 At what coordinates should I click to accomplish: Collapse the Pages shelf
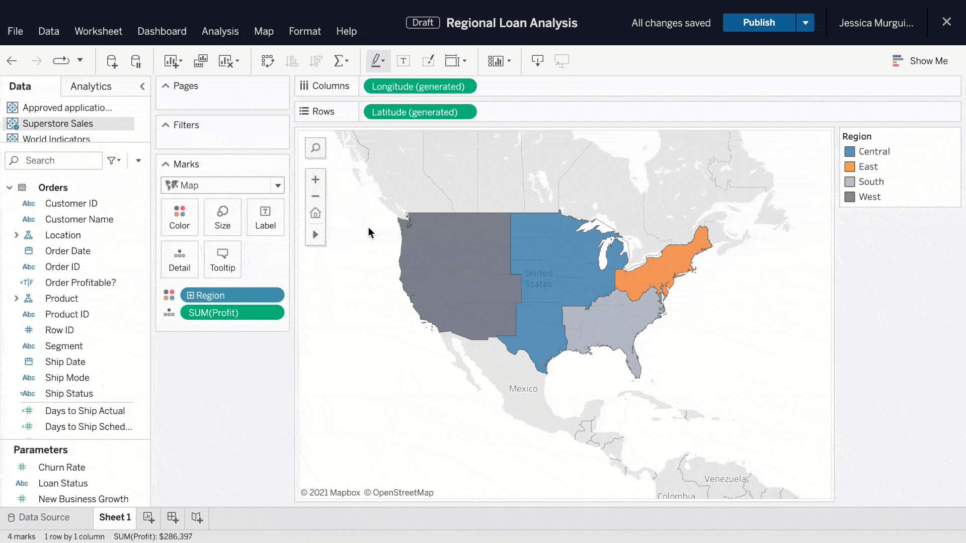tap(165, 85)
